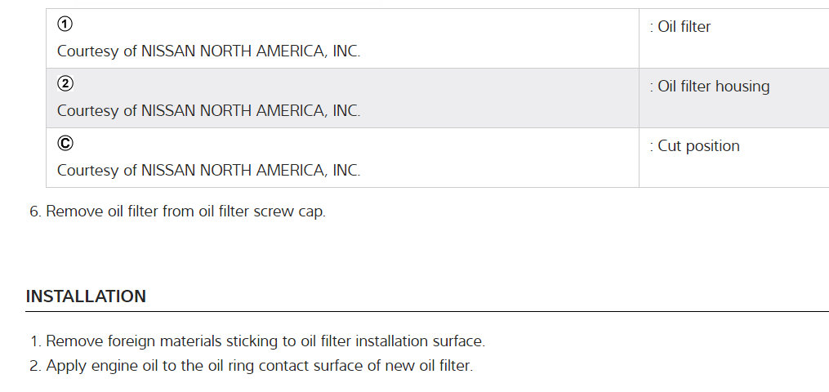Click the circled number 2 callout icon

coord(65,84)
